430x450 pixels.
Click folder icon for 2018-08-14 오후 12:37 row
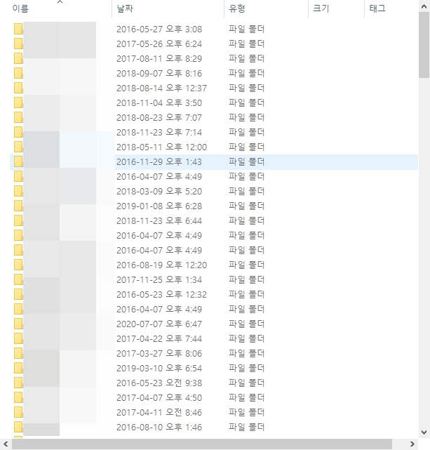[x=18, y=88]
